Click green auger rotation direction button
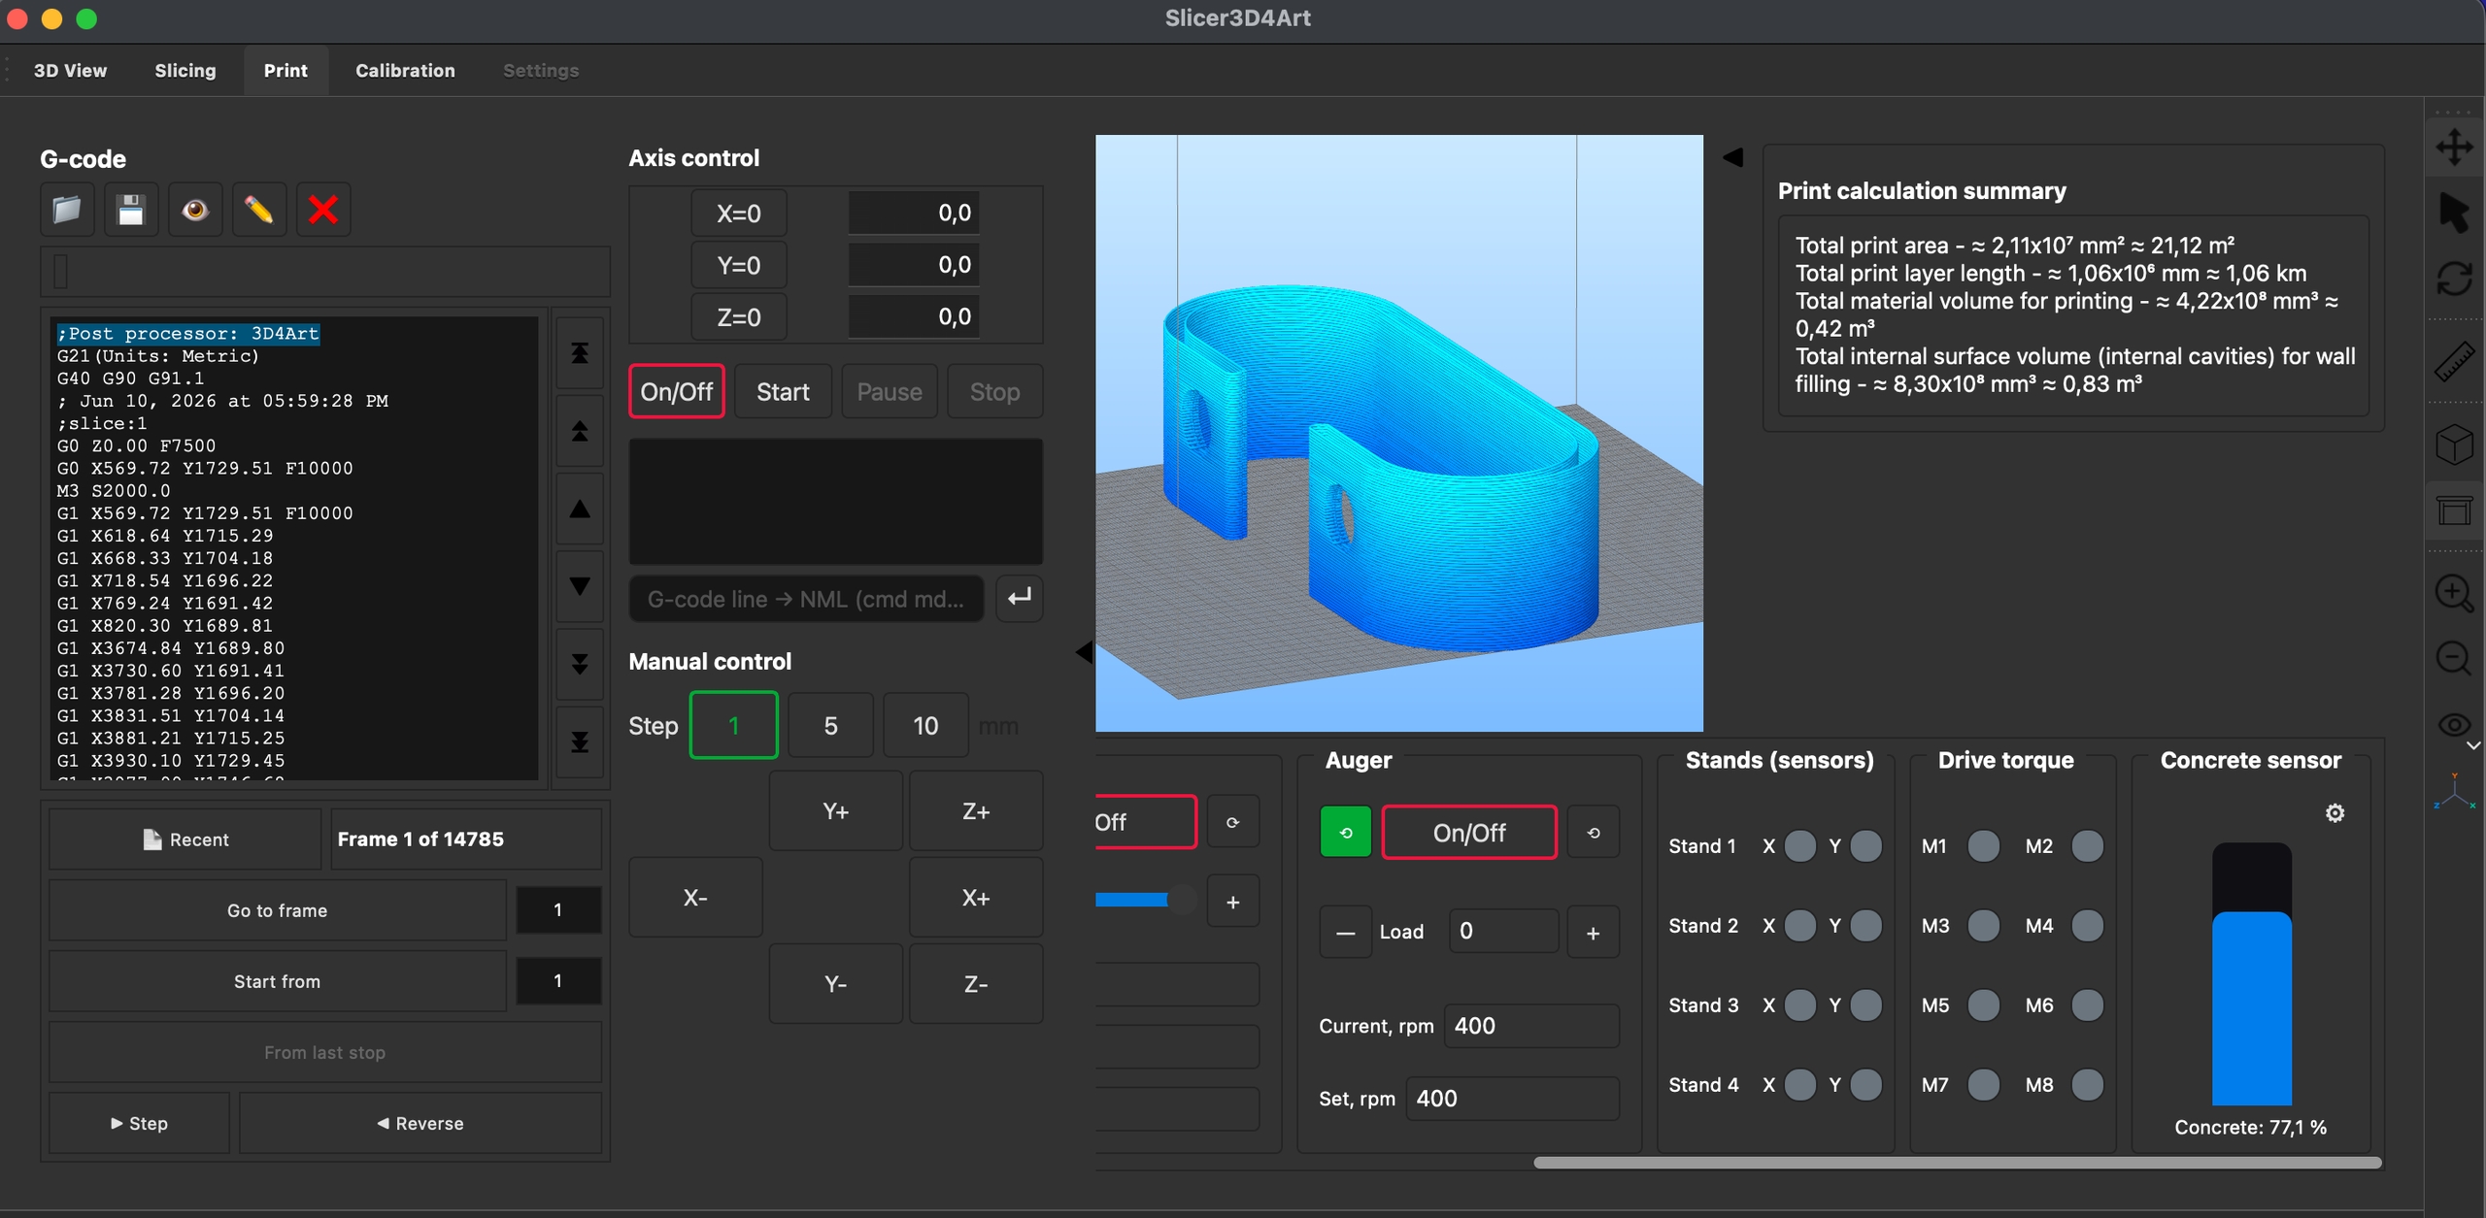Screen dimensions: 2486x1218 click(x=1346, y=833)
